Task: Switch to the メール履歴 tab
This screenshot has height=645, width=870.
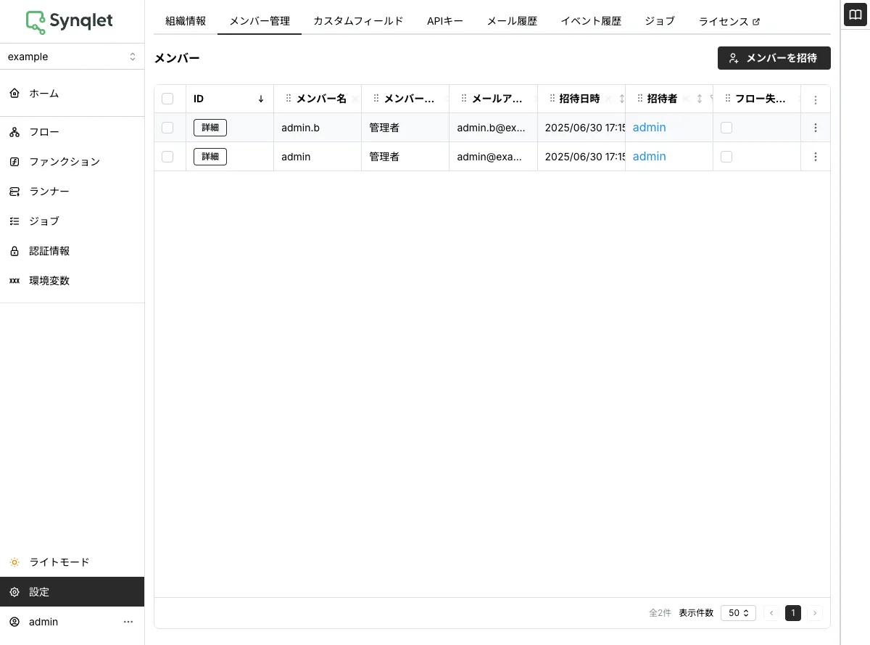Action: (512, 21)
